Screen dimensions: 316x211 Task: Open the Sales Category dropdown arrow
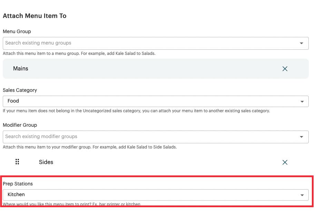(x=302, y=101)
